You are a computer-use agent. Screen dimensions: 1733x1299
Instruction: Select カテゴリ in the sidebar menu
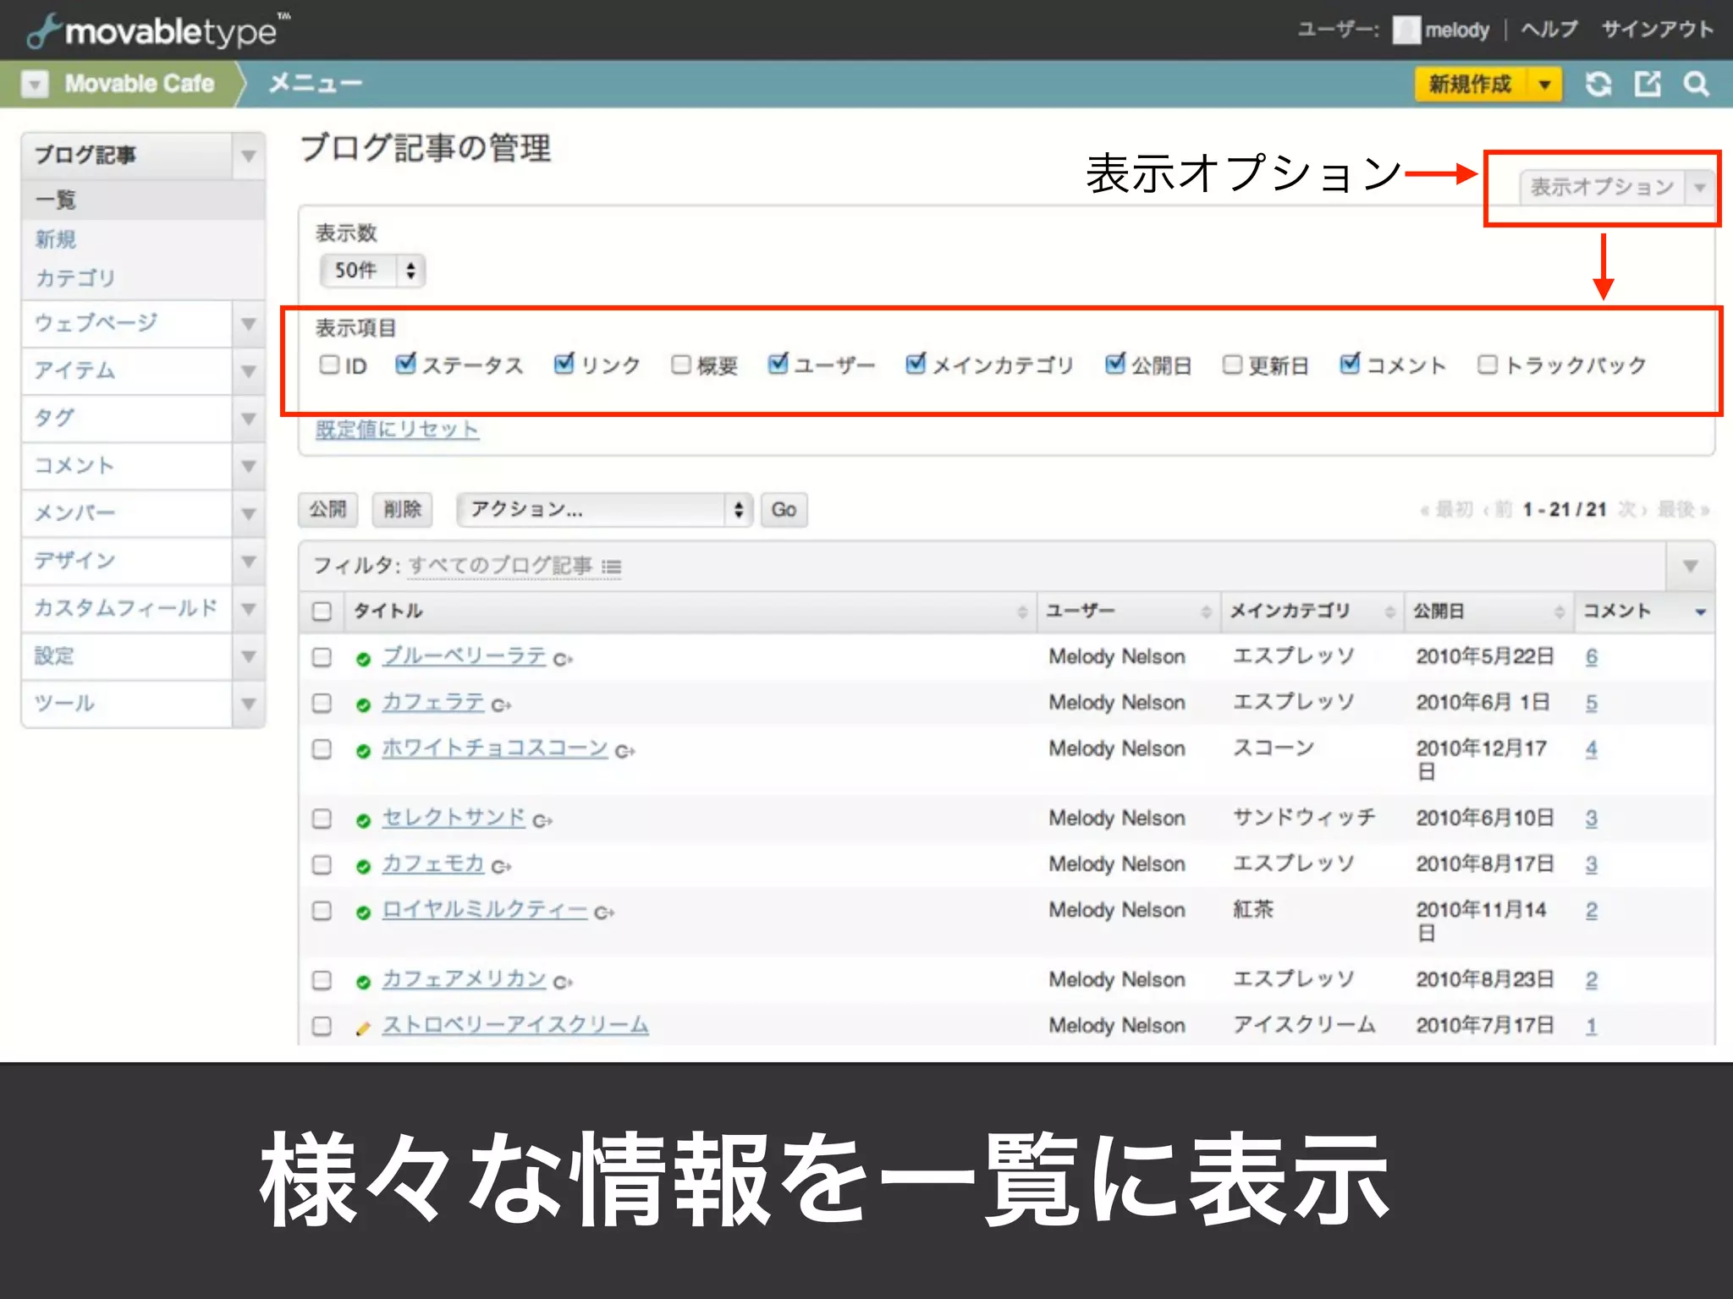pyautogui.click(x=75, y=277)
